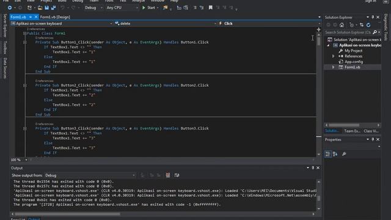Open the 'Aplikasi on-screen keyboard' class dropdown
The image size is (391, 220).
62,23
